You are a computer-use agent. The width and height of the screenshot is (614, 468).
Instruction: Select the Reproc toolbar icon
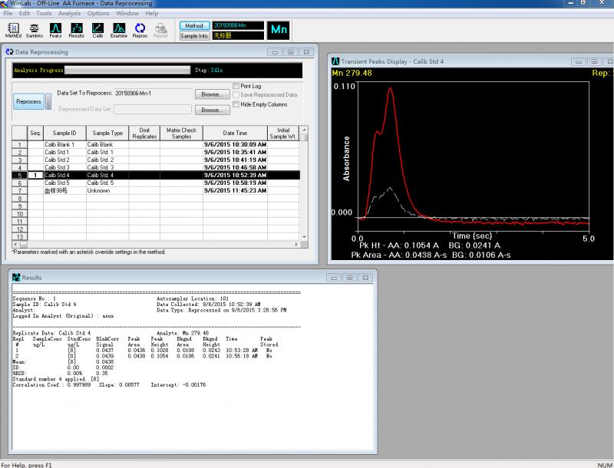coord(140,29)
